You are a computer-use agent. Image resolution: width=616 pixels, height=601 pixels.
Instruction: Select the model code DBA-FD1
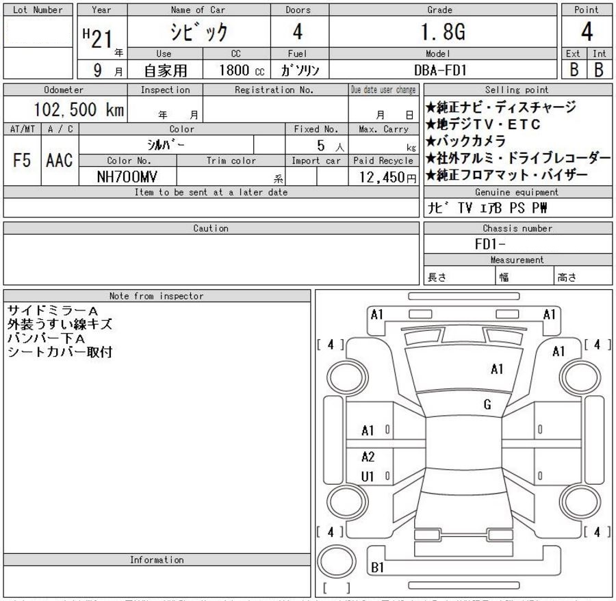(x=440, y=70)
